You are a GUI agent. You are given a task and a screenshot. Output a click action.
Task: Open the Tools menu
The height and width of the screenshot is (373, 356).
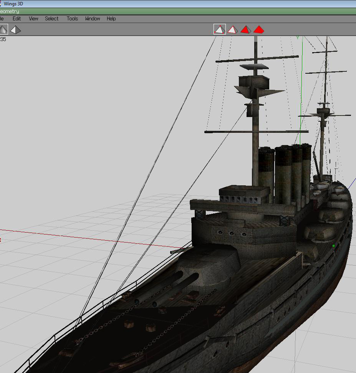[x=73, y=18]
